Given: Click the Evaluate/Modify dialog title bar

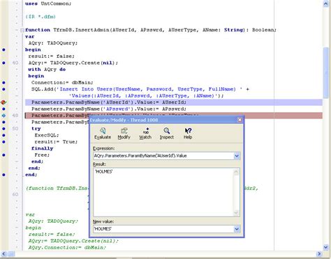Looking at the screenshot, I should point(163,120).
